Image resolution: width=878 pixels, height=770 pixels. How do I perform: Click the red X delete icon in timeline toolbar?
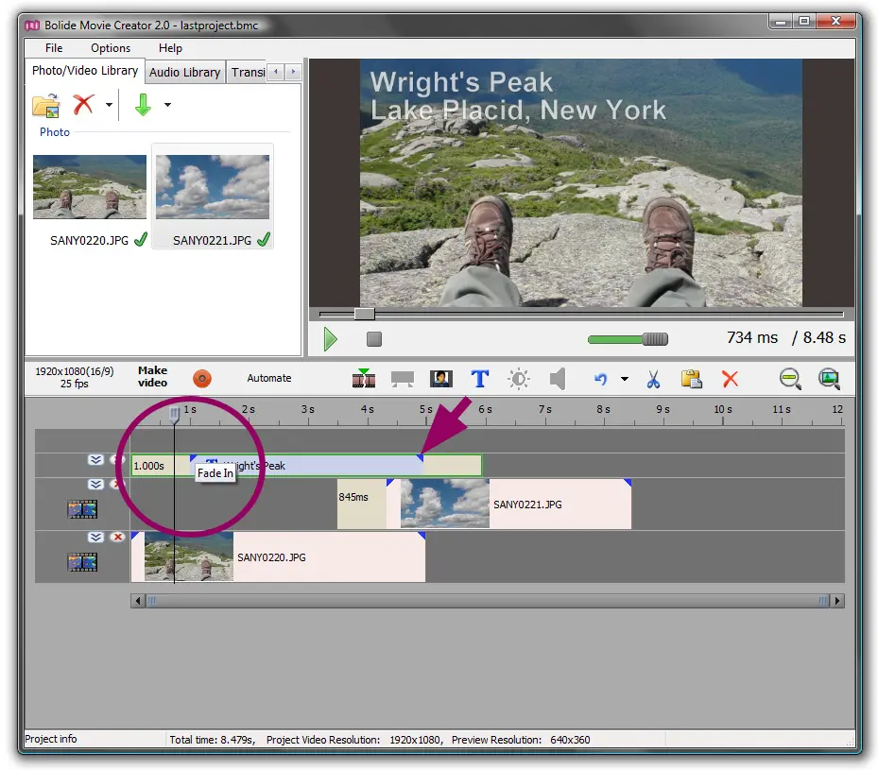tap(730, 379)
